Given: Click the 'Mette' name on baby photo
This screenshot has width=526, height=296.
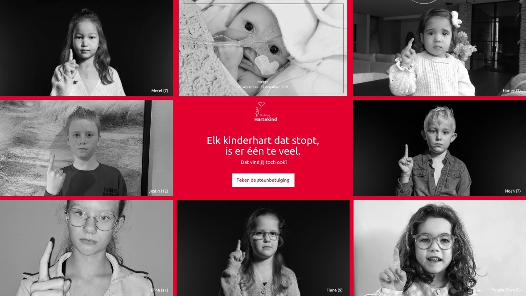Looking at the screenshot, I should coord(263,82).
